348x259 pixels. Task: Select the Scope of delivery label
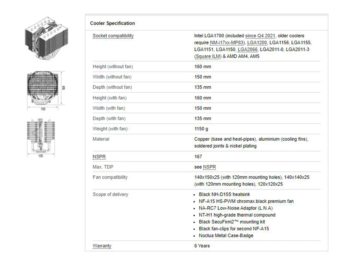(x=110, y=194)
